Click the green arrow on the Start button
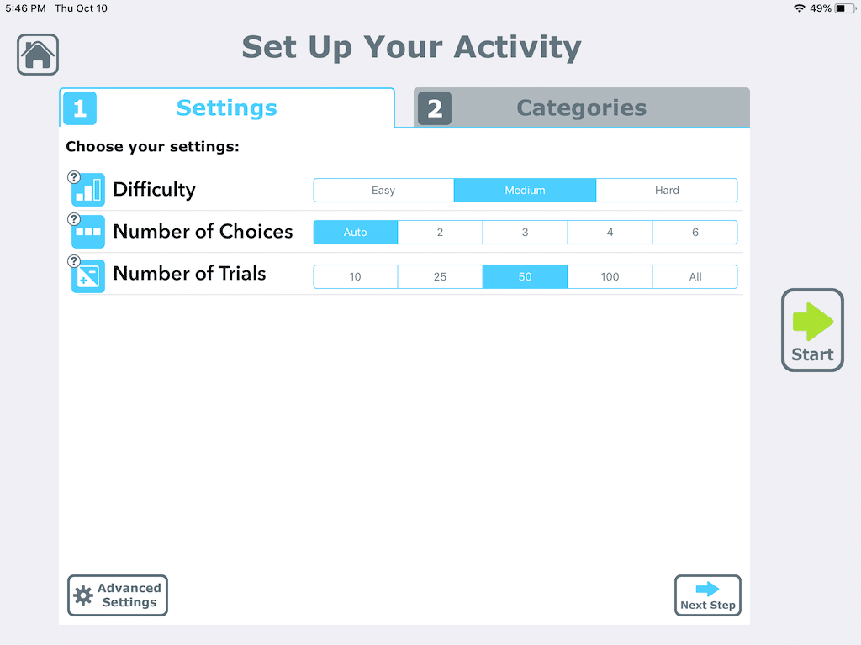861x645 pixels. click(811, 319)
